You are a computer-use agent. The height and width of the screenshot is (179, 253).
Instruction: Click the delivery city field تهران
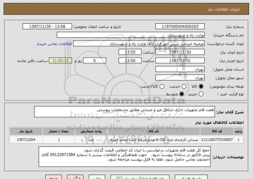[x=180, y=78]
